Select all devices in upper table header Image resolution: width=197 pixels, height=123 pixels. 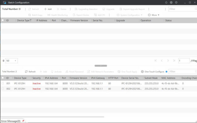click(x=3, y=21)
